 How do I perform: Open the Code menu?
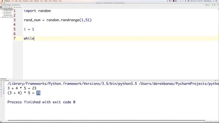point(31,1)
